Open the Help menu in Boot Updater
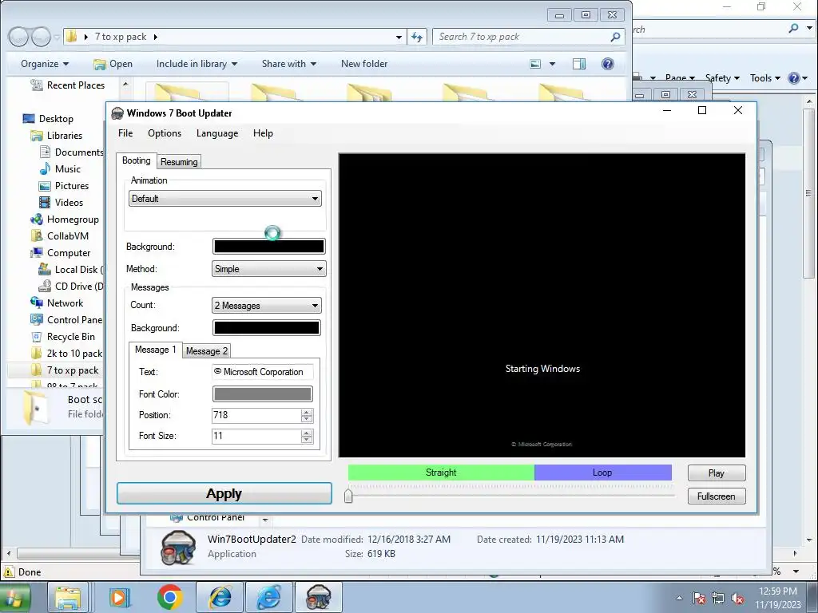The height and width of the screenshot is (613, 818). pos(263,133)
